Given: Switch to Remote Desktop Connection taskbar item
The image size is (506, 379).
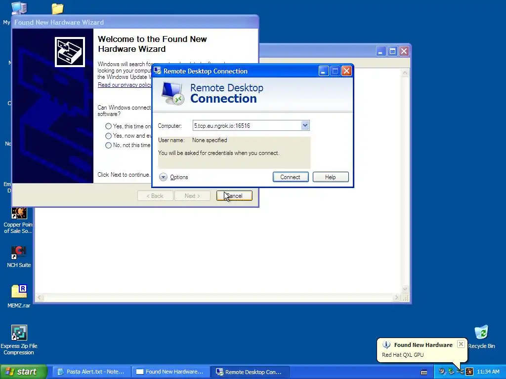Looking at the screenshot, I should [x=250, y=372].
